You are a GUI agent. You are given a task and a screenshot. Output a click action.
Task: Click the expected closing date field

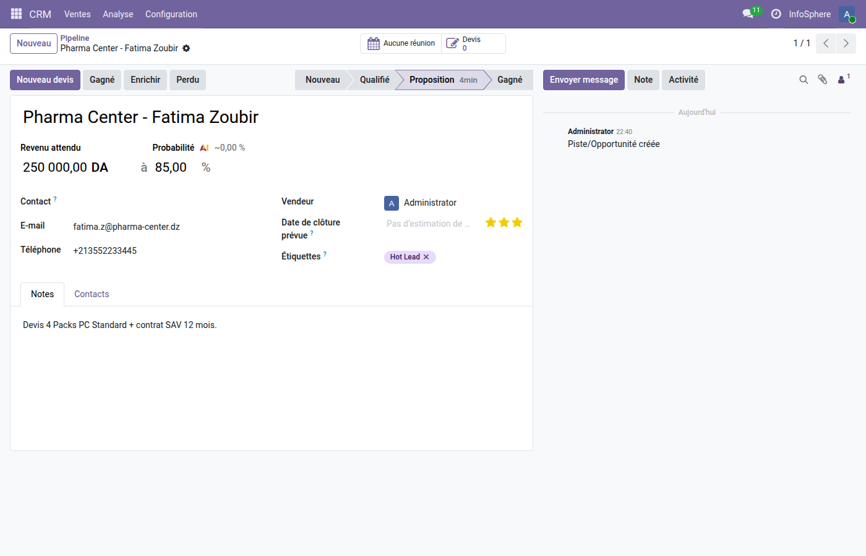[x=428, y=224]
